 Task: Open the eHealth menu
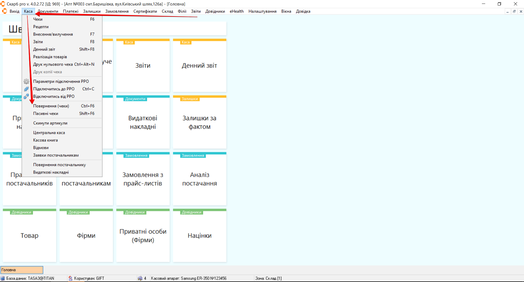[236, 11]
